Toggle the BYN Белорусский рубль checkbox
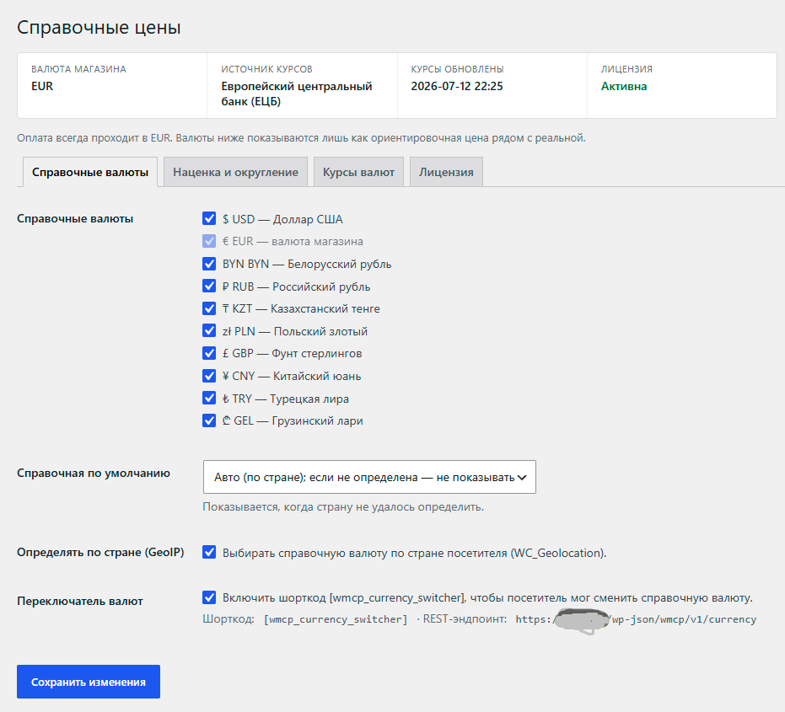 [x=209, y=263]
